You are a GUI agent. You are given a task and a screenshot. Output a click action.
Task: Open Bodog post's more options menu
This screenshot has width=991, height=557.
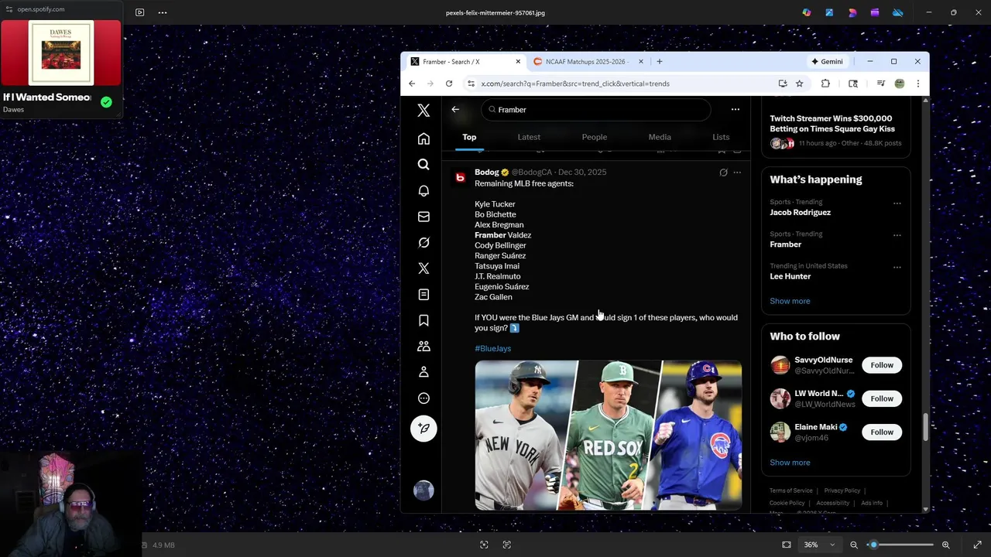click(x=737, y=173)
